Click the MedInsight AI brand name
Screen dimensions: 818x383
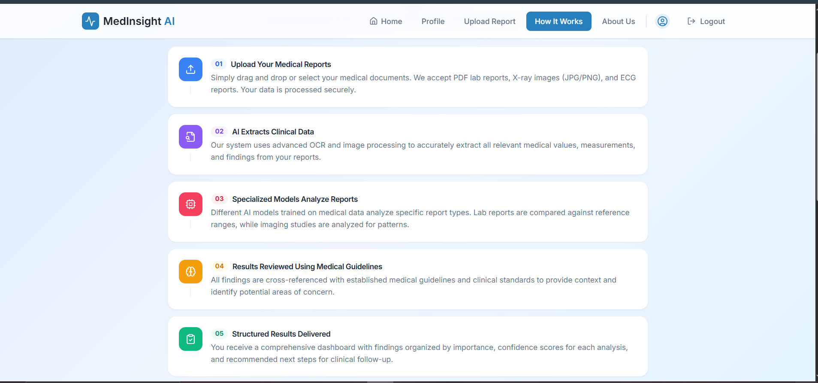139,21
